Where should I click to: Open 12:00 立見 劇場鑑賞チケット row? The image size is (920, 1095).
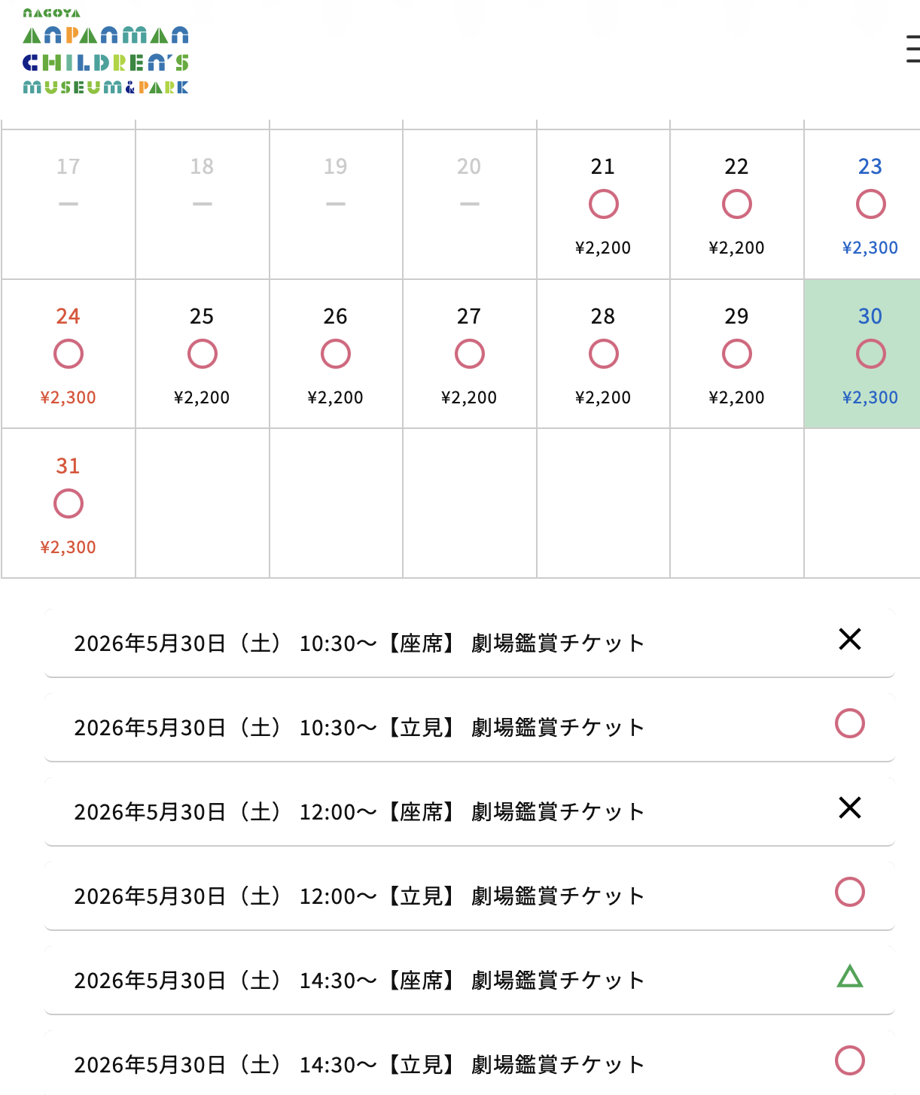[469, 896]
